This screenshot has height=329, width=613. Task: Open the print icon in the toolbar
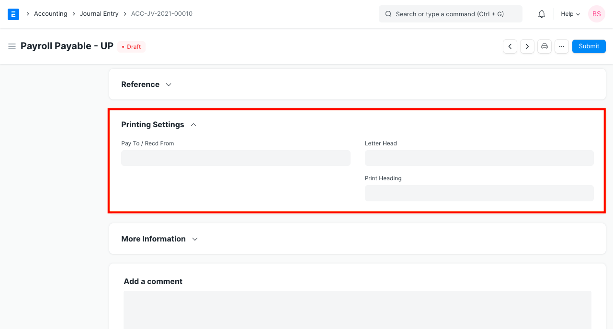pos(544,46)
